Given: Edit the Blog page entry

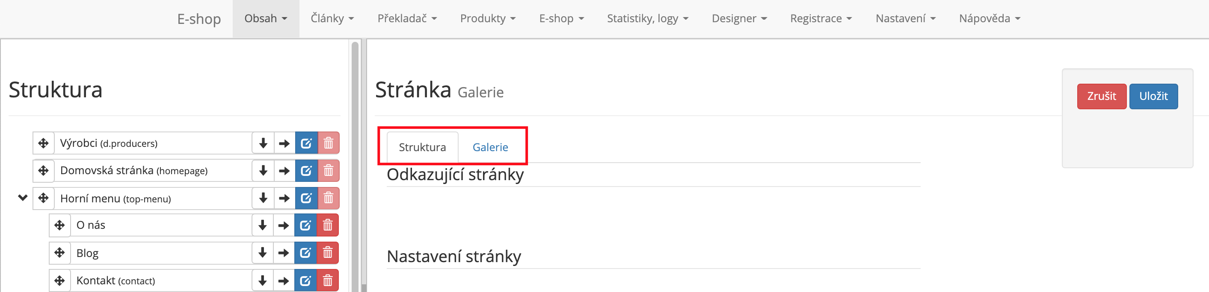Looking at the screenshot, I should coord(305,253).
